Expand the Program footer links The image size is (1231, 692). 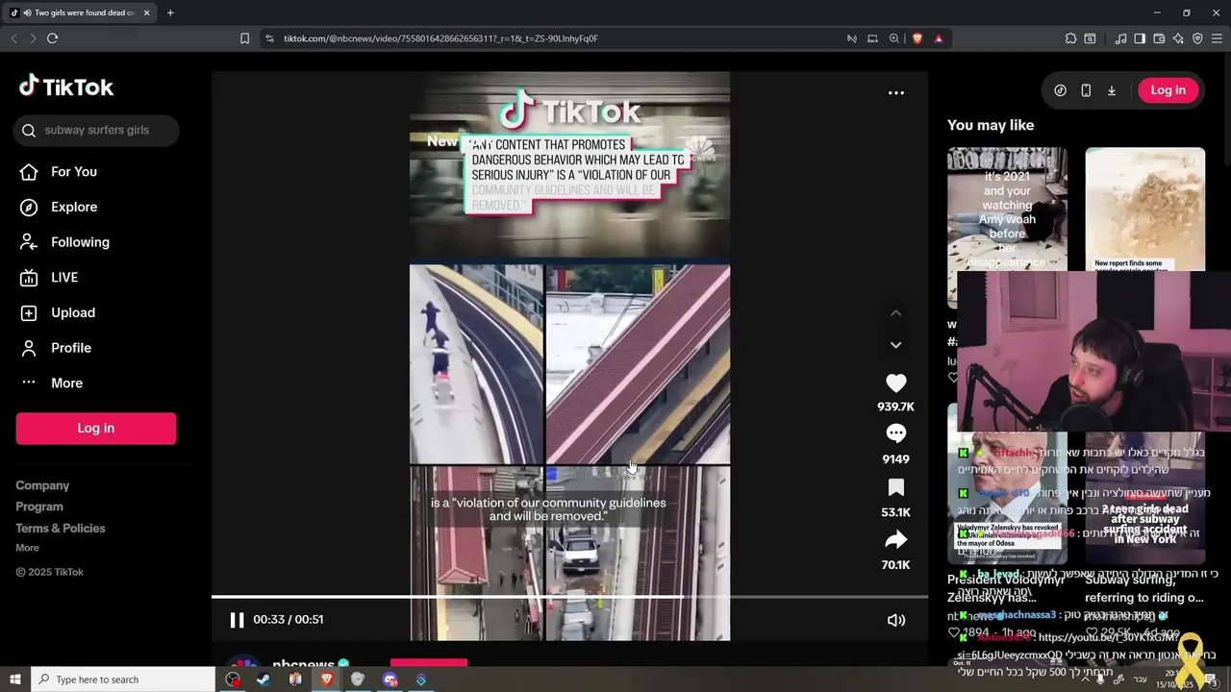[39, 507]
